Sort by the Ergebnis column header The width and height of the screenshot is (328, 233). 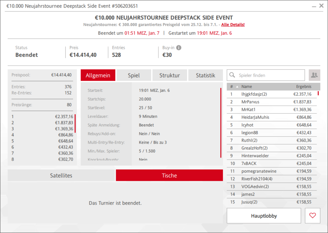(x=304, y=87)
